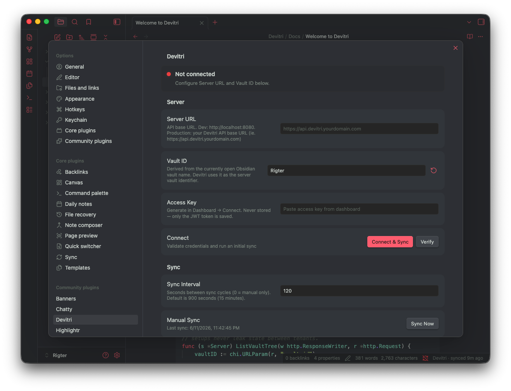Open command palette ribbon icon
Viewport: 511px width, 391px height.
click(29, 98)
